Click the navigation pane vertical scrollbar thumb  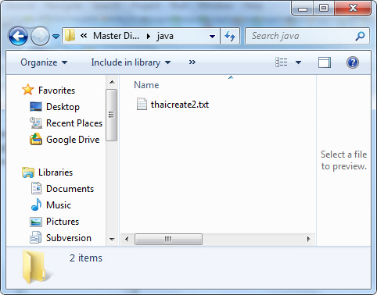pyautogui.click(x=112, y=115)
